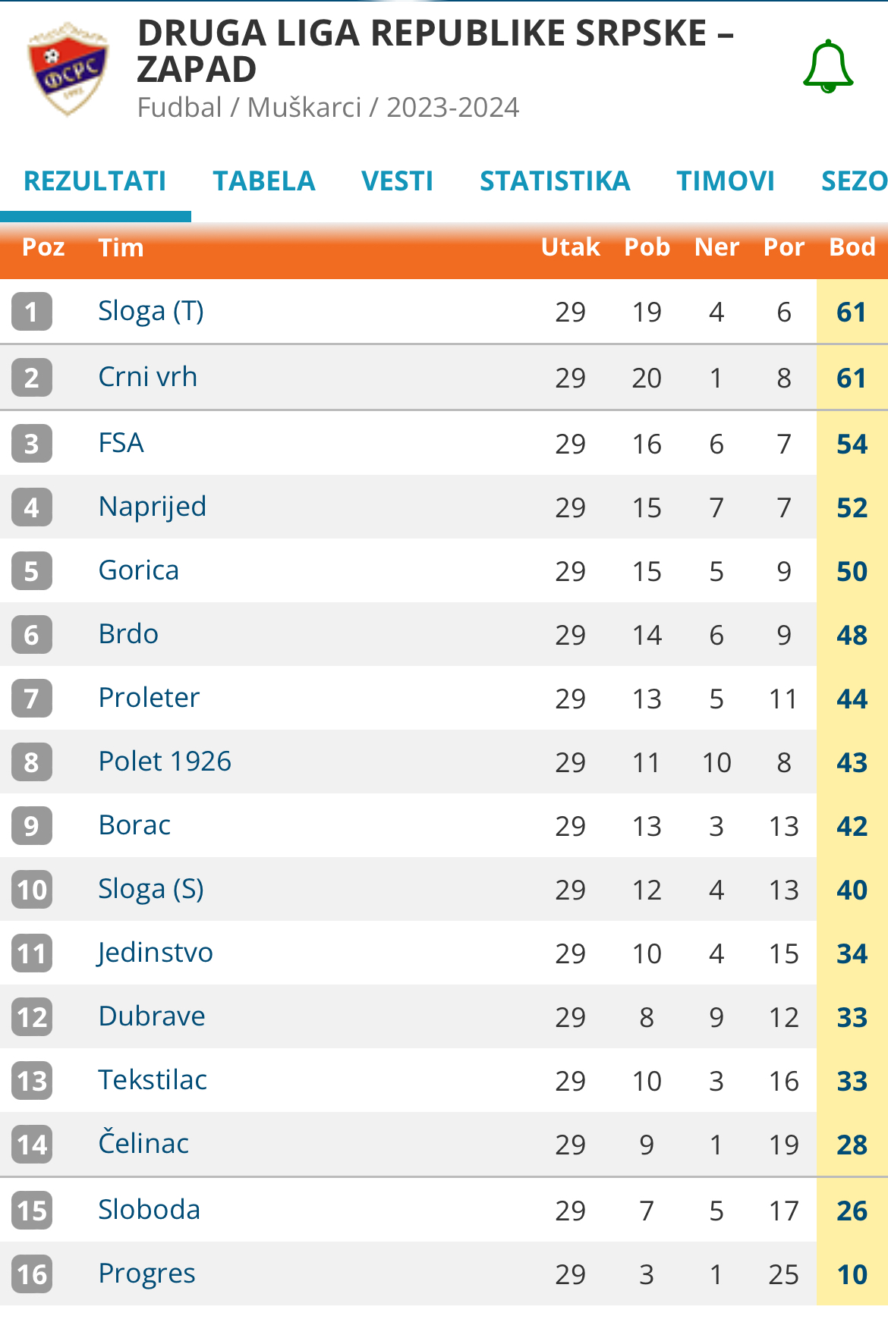
Task: Select the Čelinac team link
Action: click(144, 1143)
